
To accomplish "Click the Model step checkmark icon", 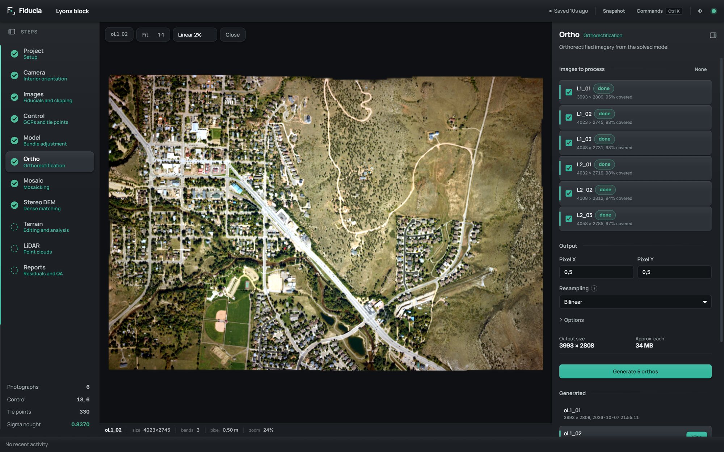I will tap(14, 140).
